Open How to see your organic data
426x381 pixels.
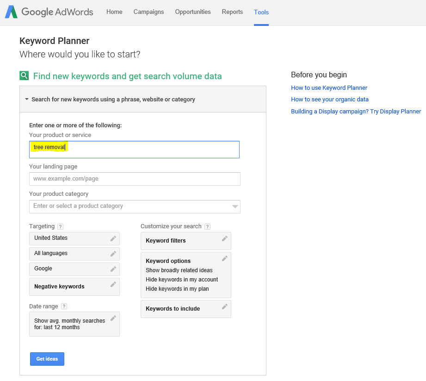(329, 100)
